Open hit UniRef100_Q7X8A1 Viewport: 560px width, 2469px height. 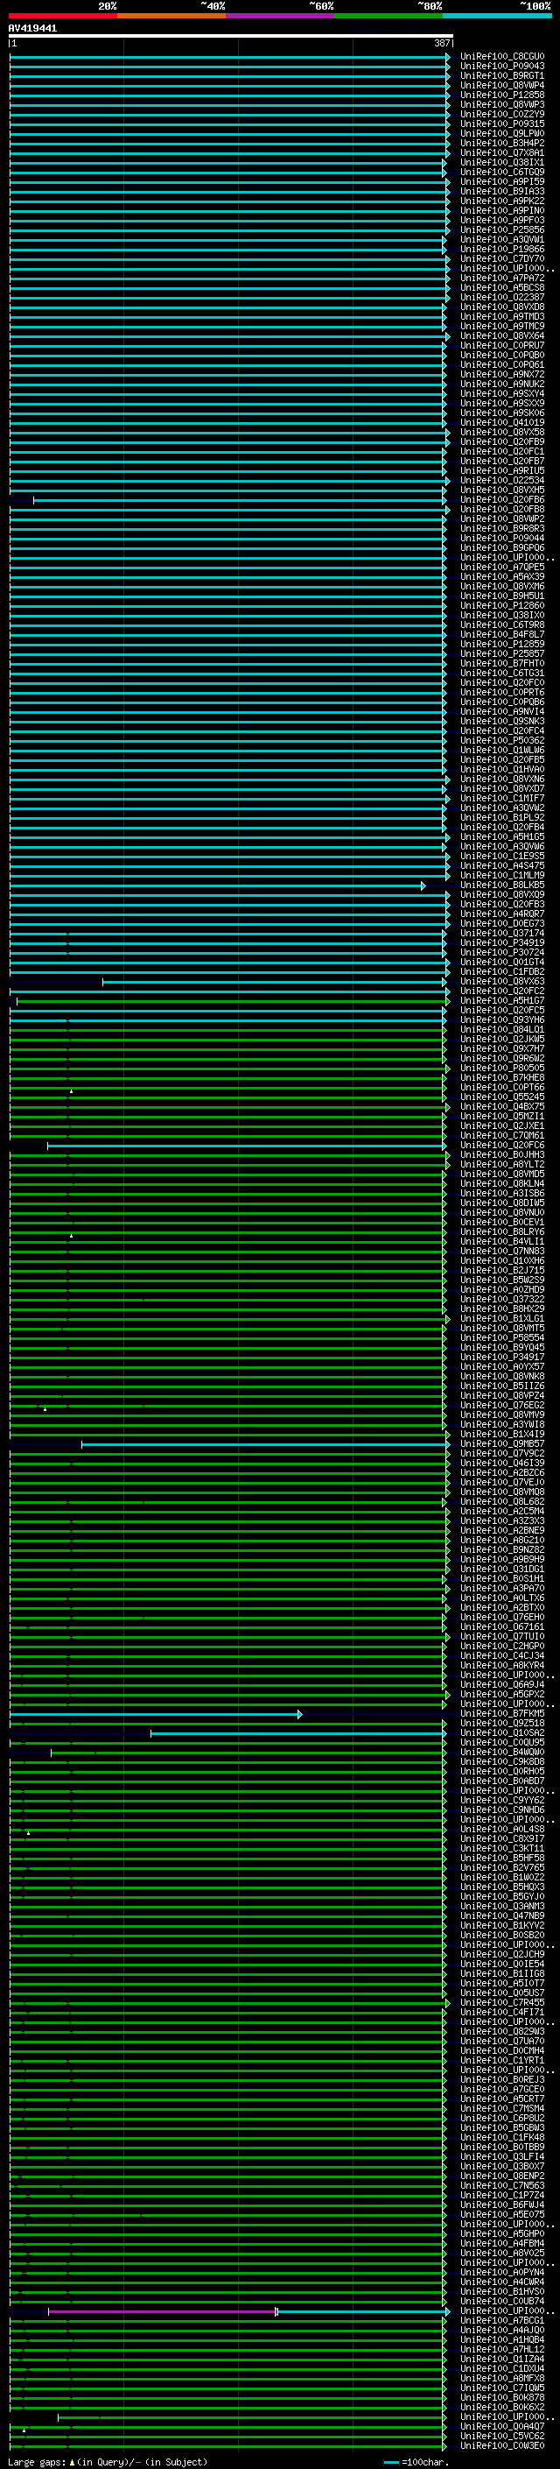(501, 152)
